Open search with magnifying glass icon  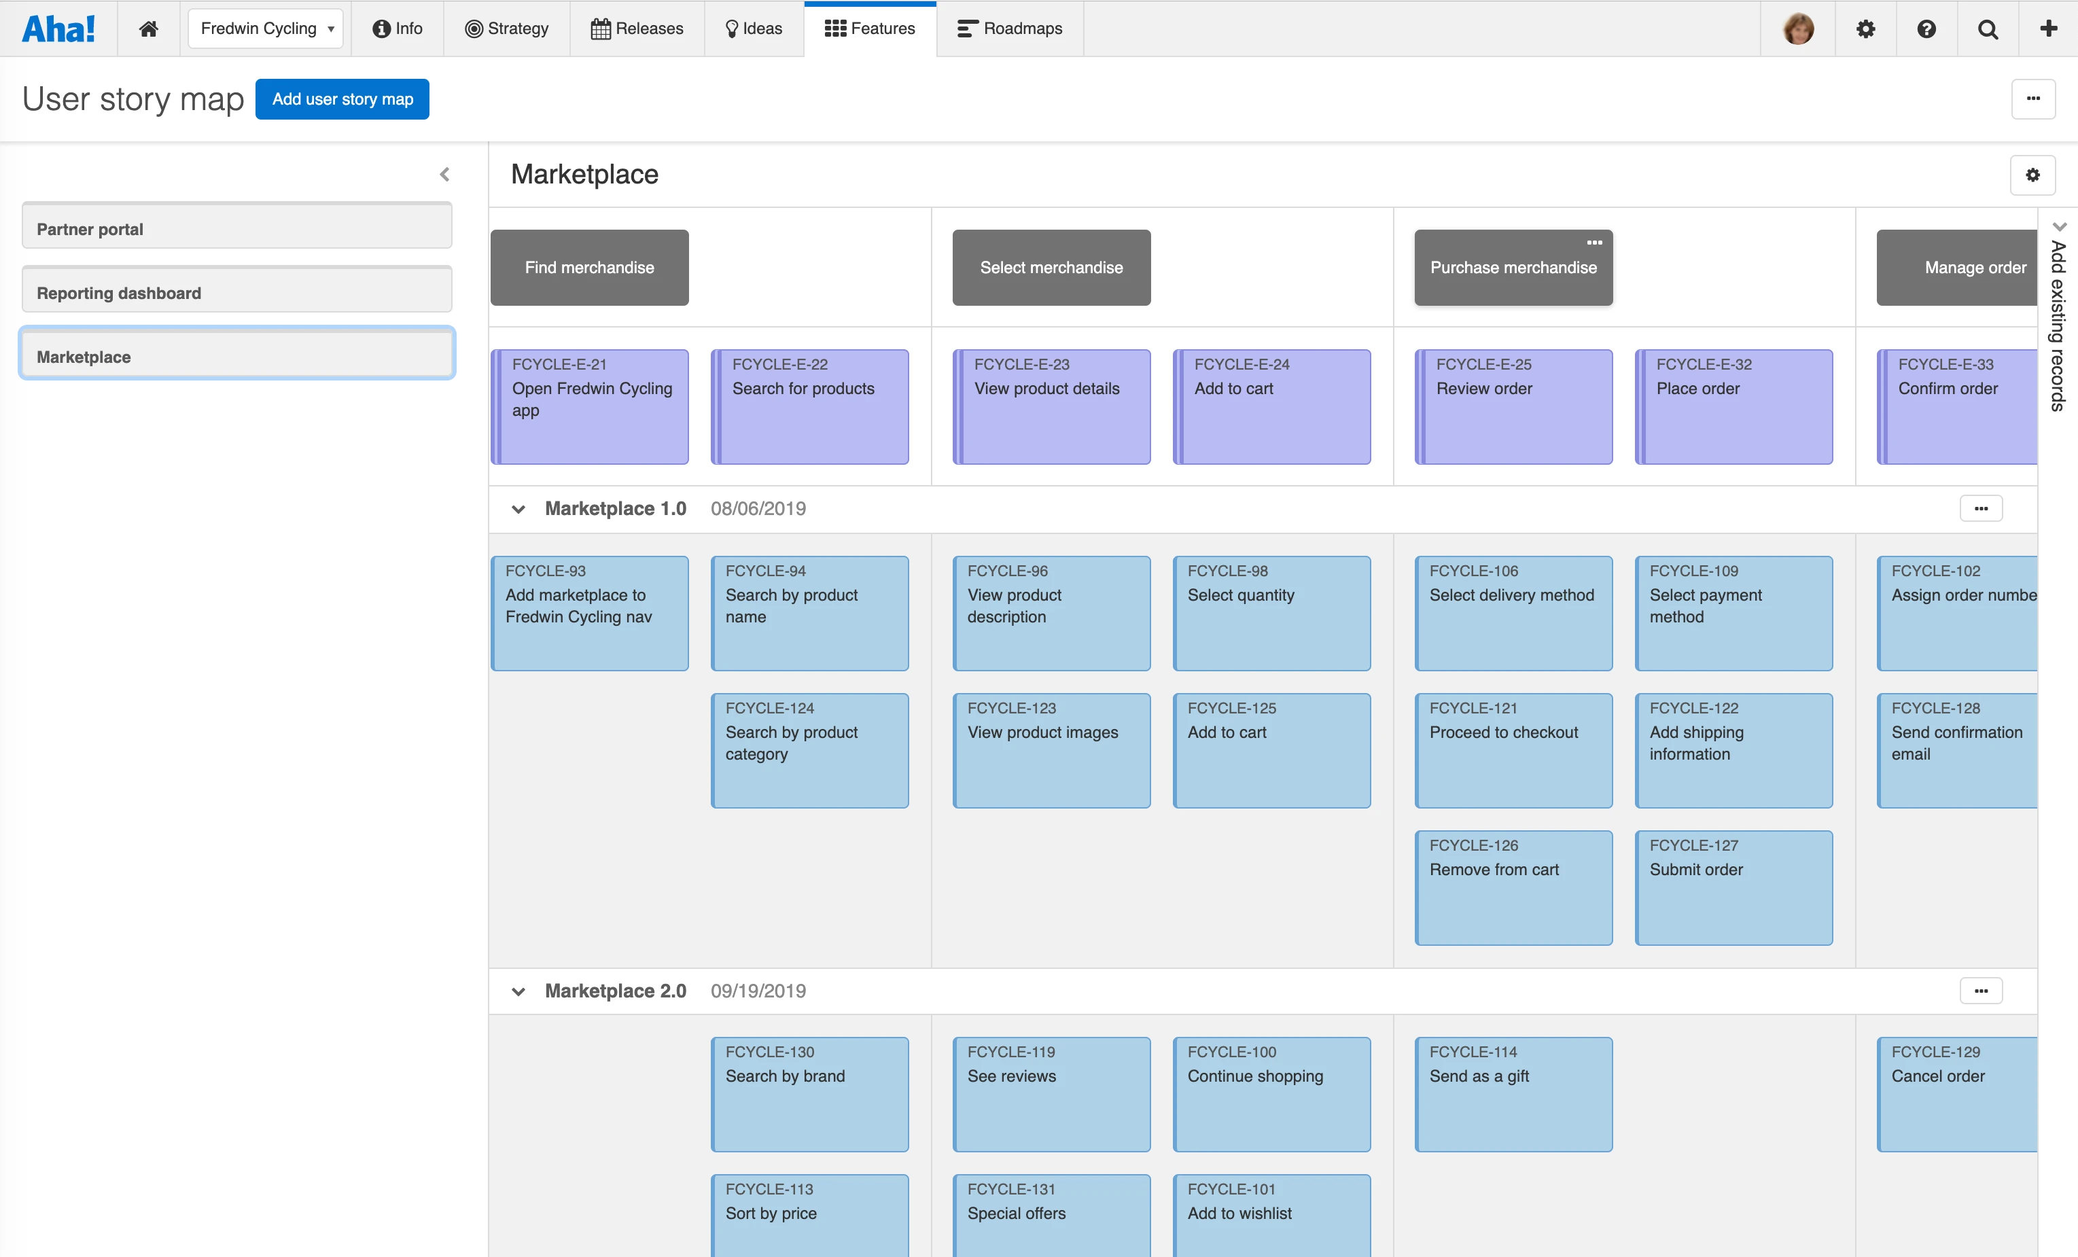point(1988,29)
